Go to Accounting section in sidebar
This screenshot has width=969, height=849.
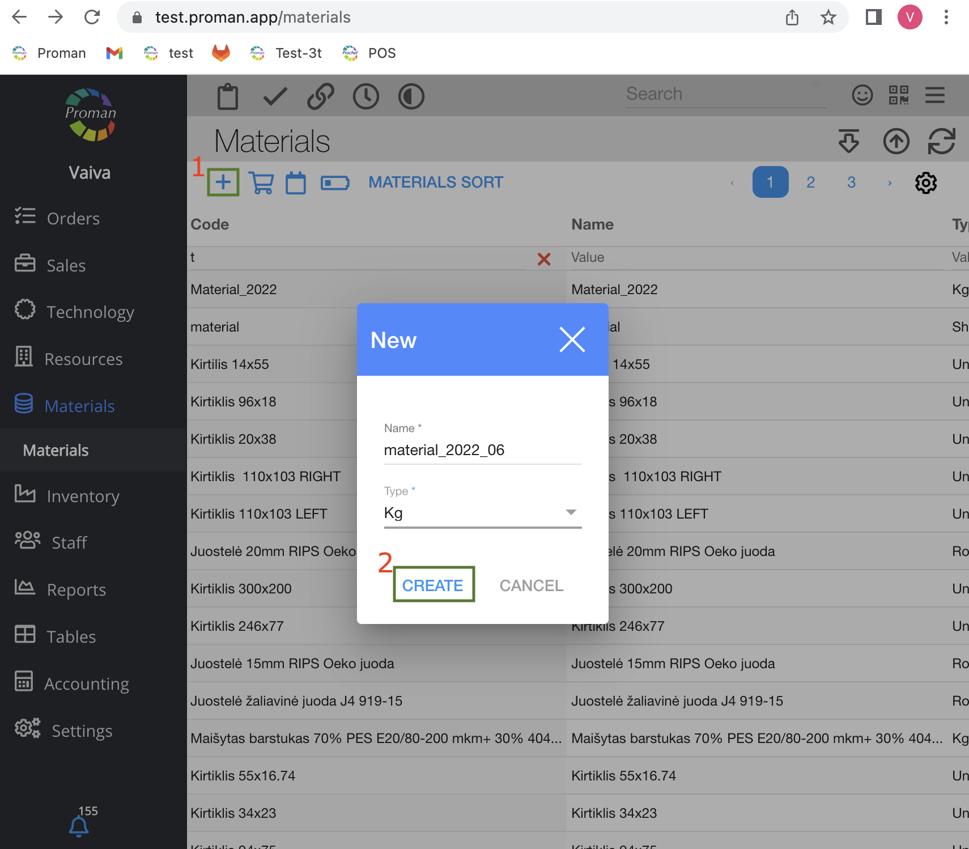click(86, 684)
